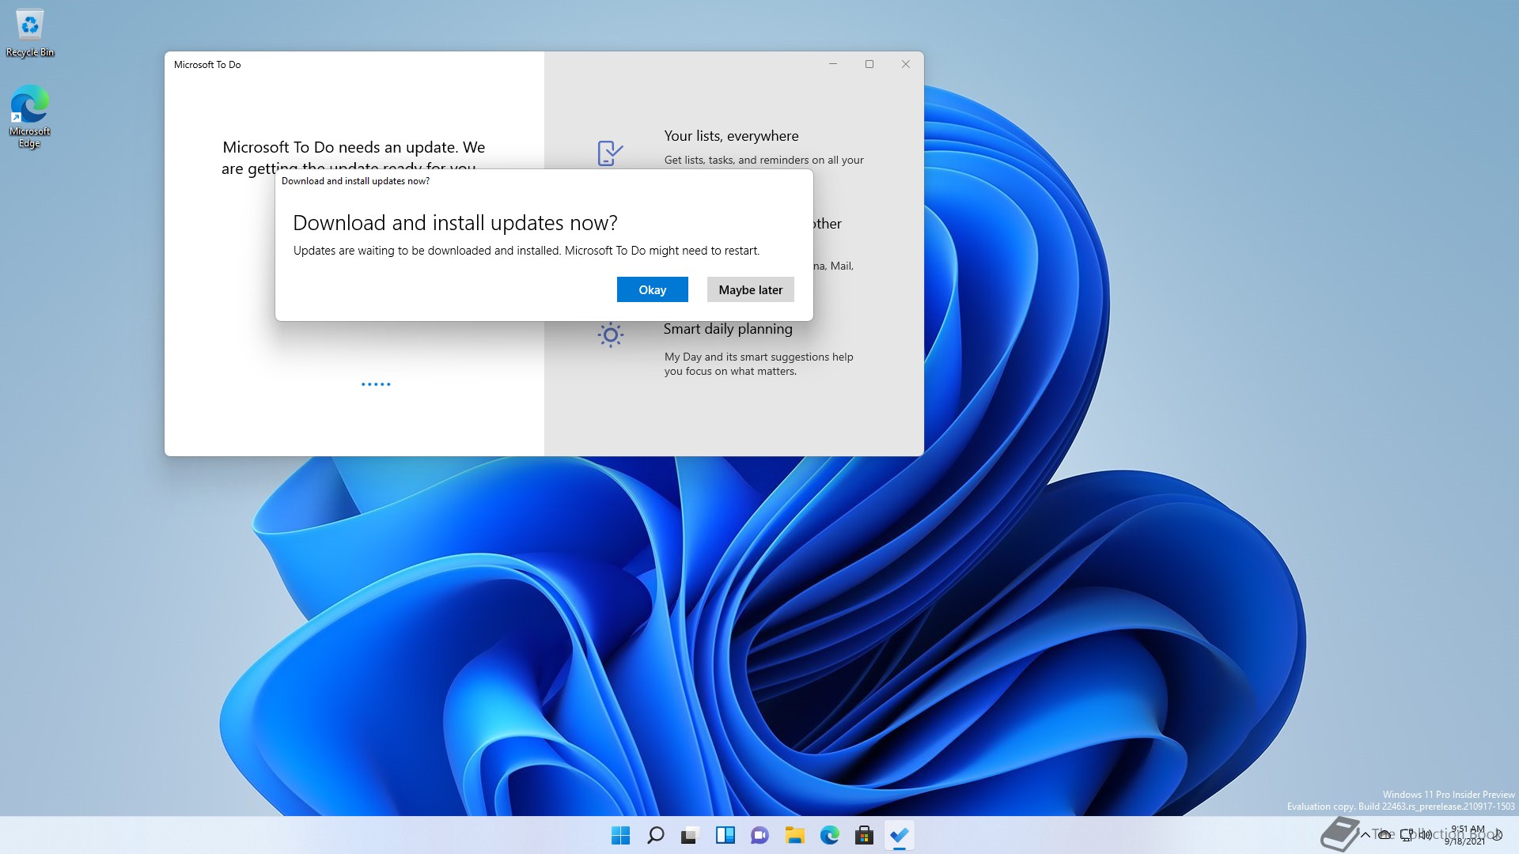The width and height of the screenshot is (1519, 854).
Task: Click the 'Smart daily planning' heading
Action: click(x=728, y=329)
